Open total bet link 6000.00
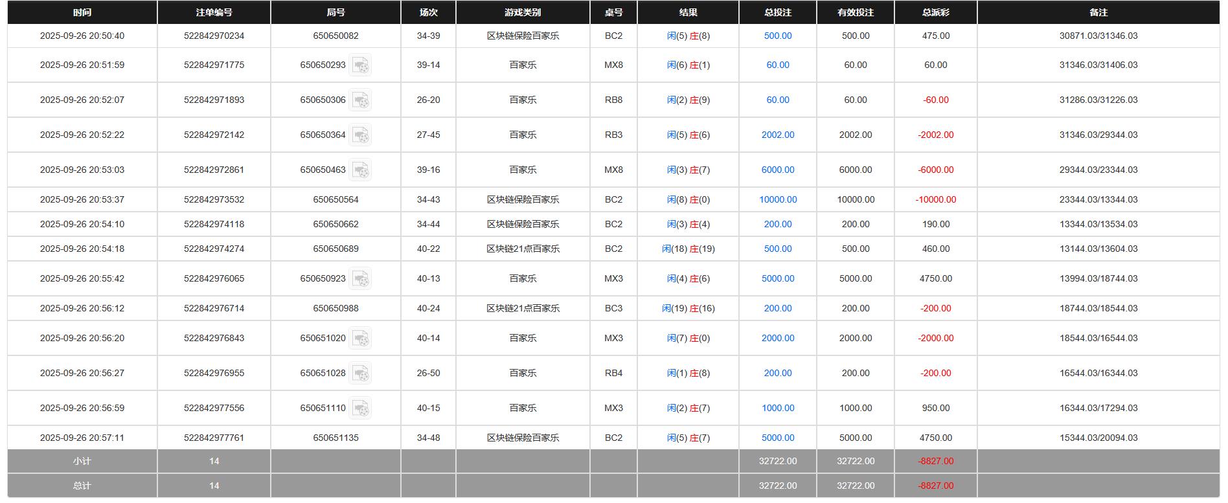Viewport: 1228px width, 503px height. [778, 170]
